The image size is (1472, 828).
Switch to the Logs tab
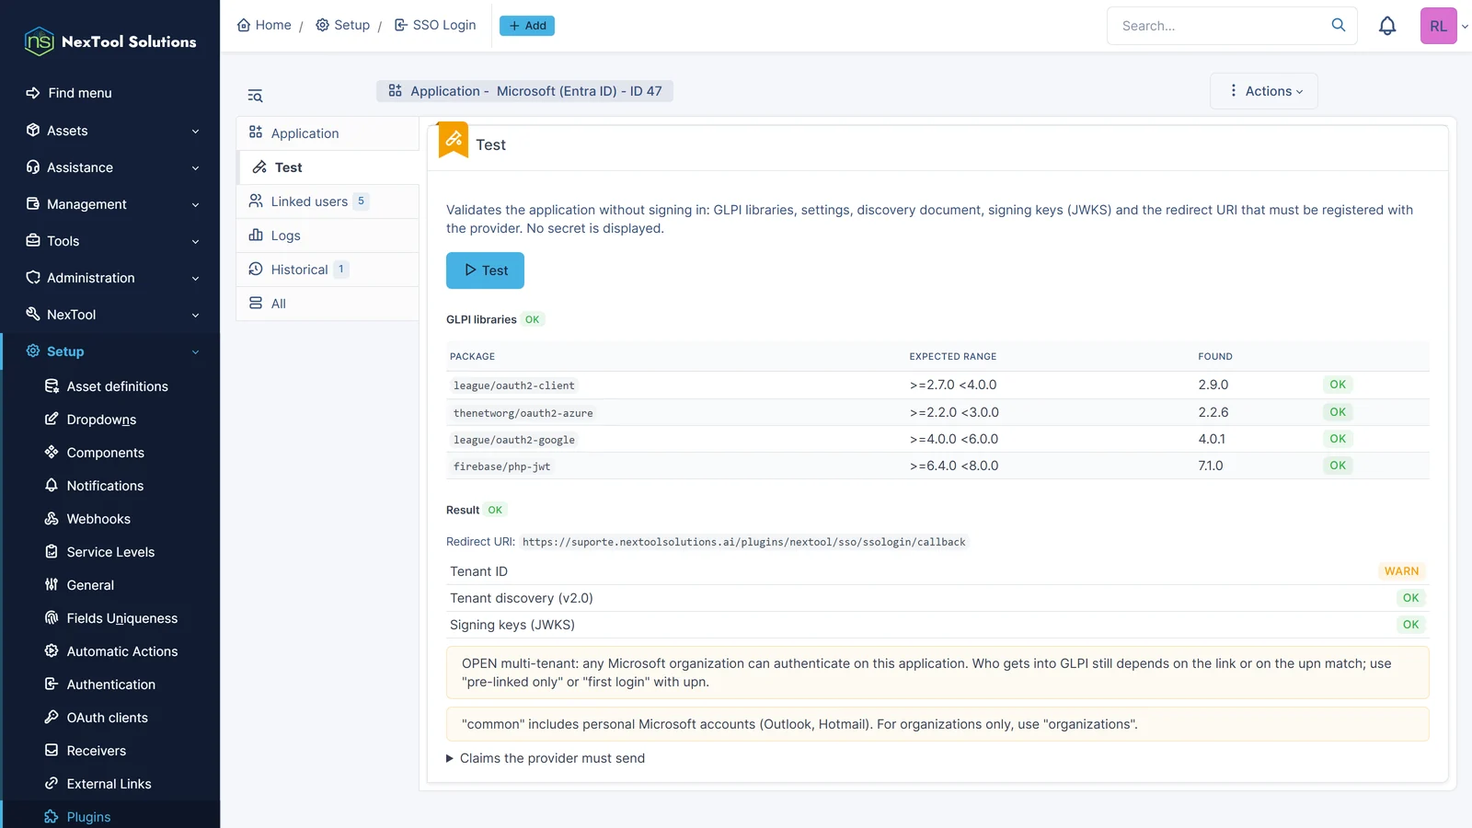328,236
